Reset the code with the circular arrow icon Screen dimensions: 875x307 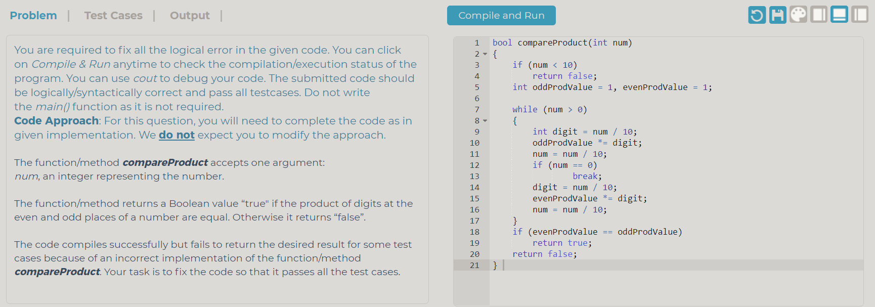[x=757, y=15]
